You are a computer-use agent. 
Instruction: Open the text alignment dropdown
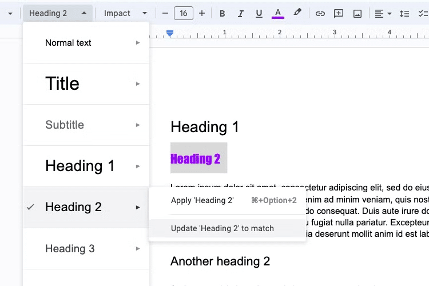tap(383, 13)
